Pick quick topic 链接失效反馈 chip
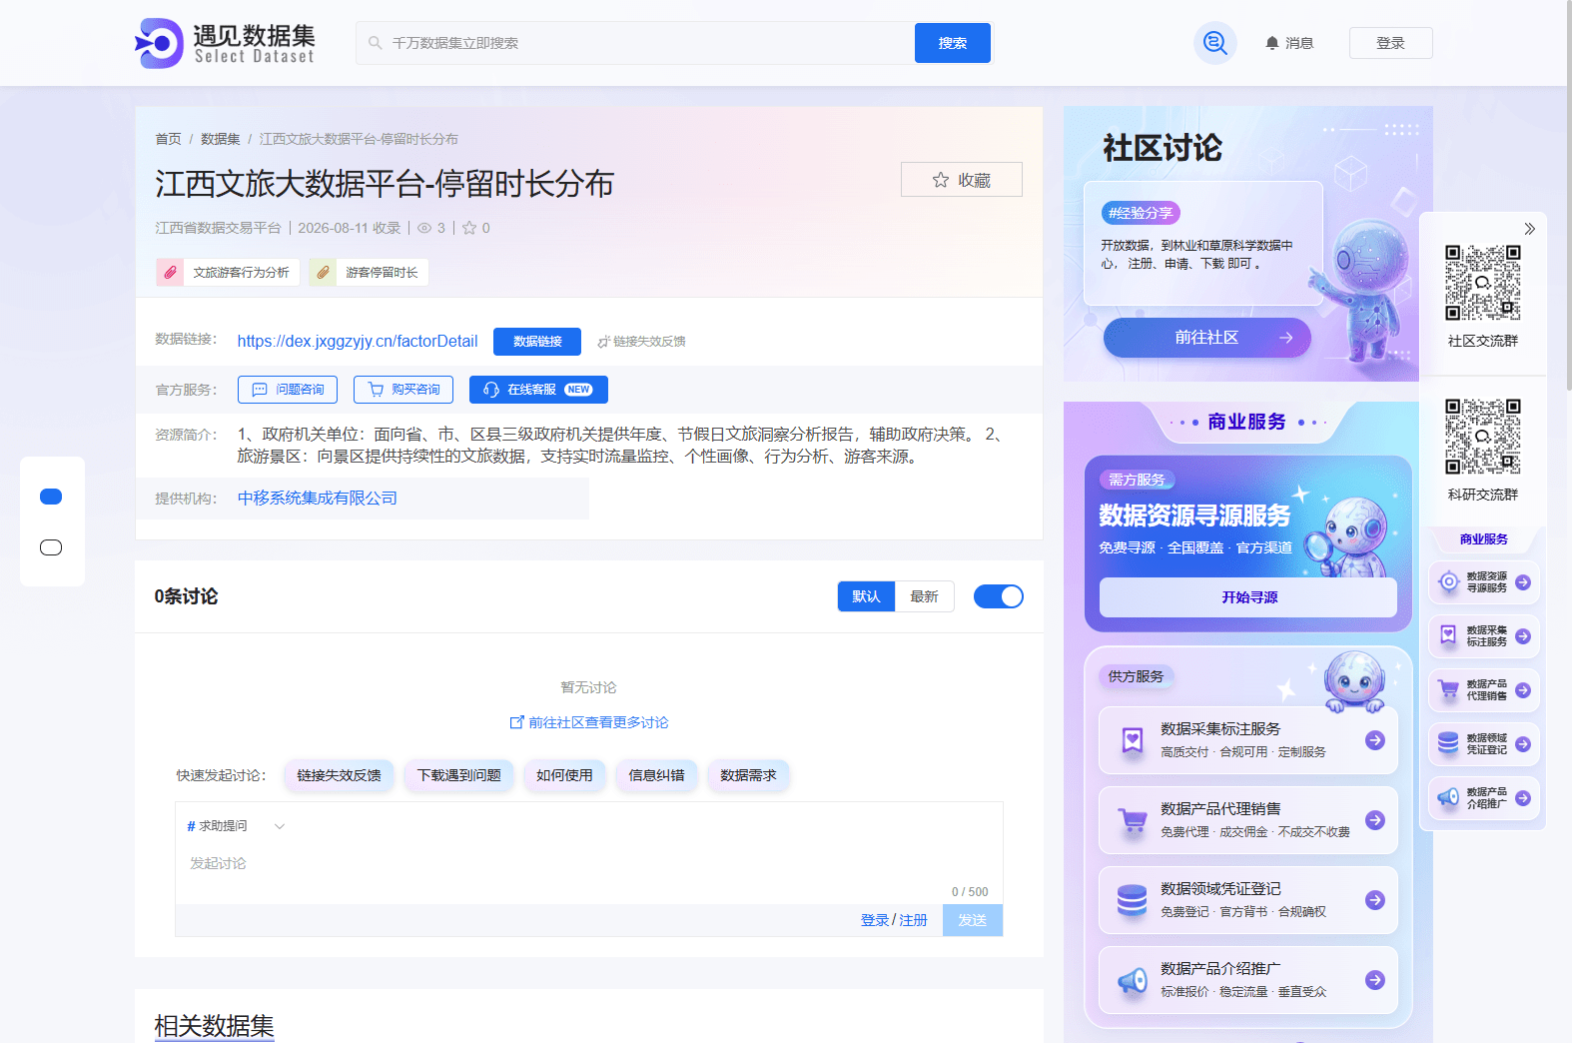The image size is (1572, 1043). [x=339, y=775]
